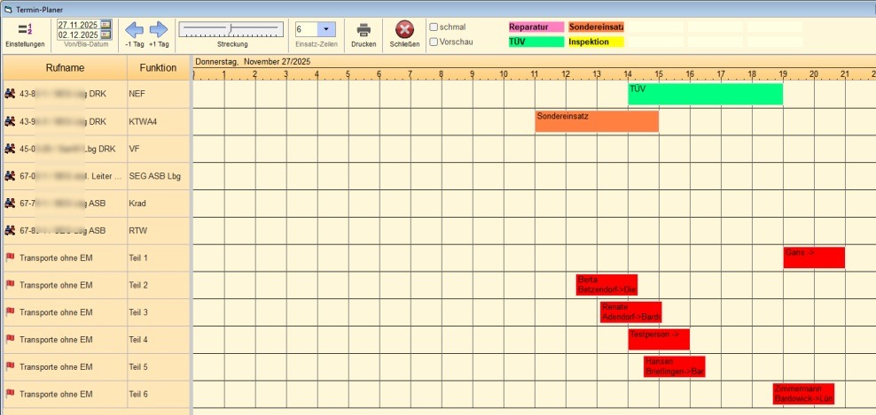Select the green TÜV appointment block
The height and width of the screenshot is (415, 876).
tap(705, 94)
